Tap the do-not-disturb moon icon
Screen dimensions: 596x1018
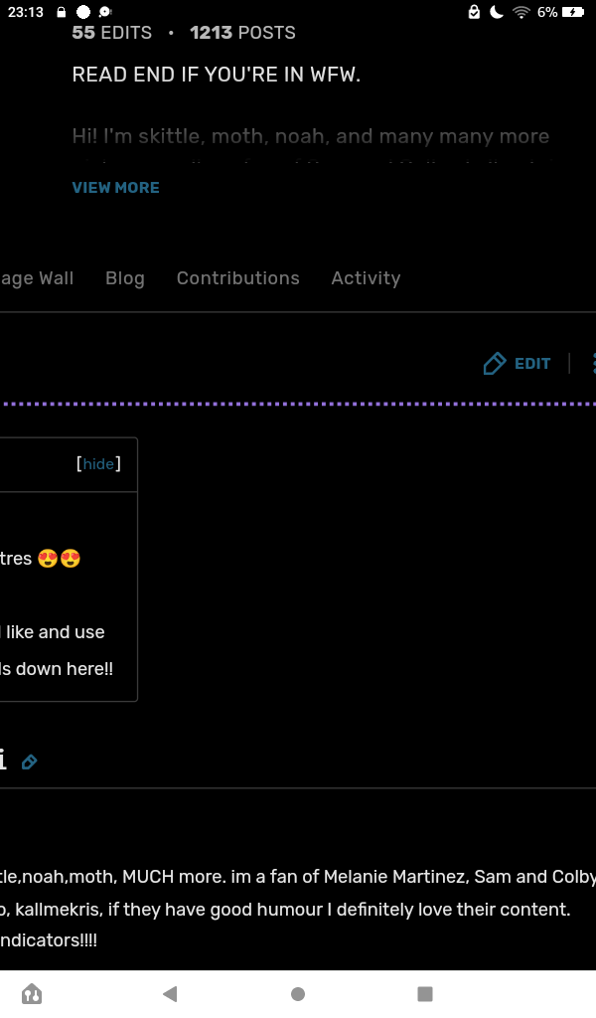click(496, 12)
